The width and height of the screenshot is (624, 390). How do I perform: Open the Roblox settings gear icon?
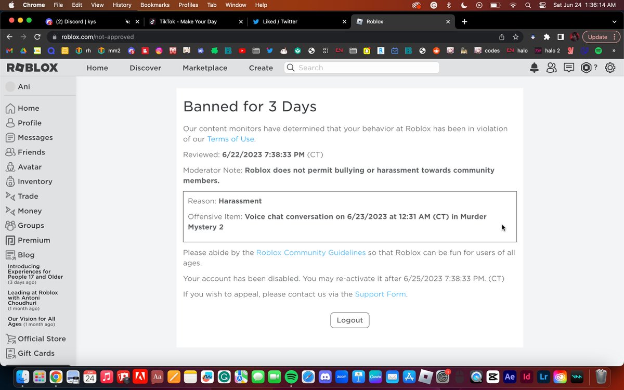(610, 68)
